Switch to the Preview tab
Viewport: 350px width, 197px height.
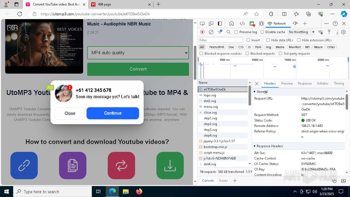coord(287,83)
